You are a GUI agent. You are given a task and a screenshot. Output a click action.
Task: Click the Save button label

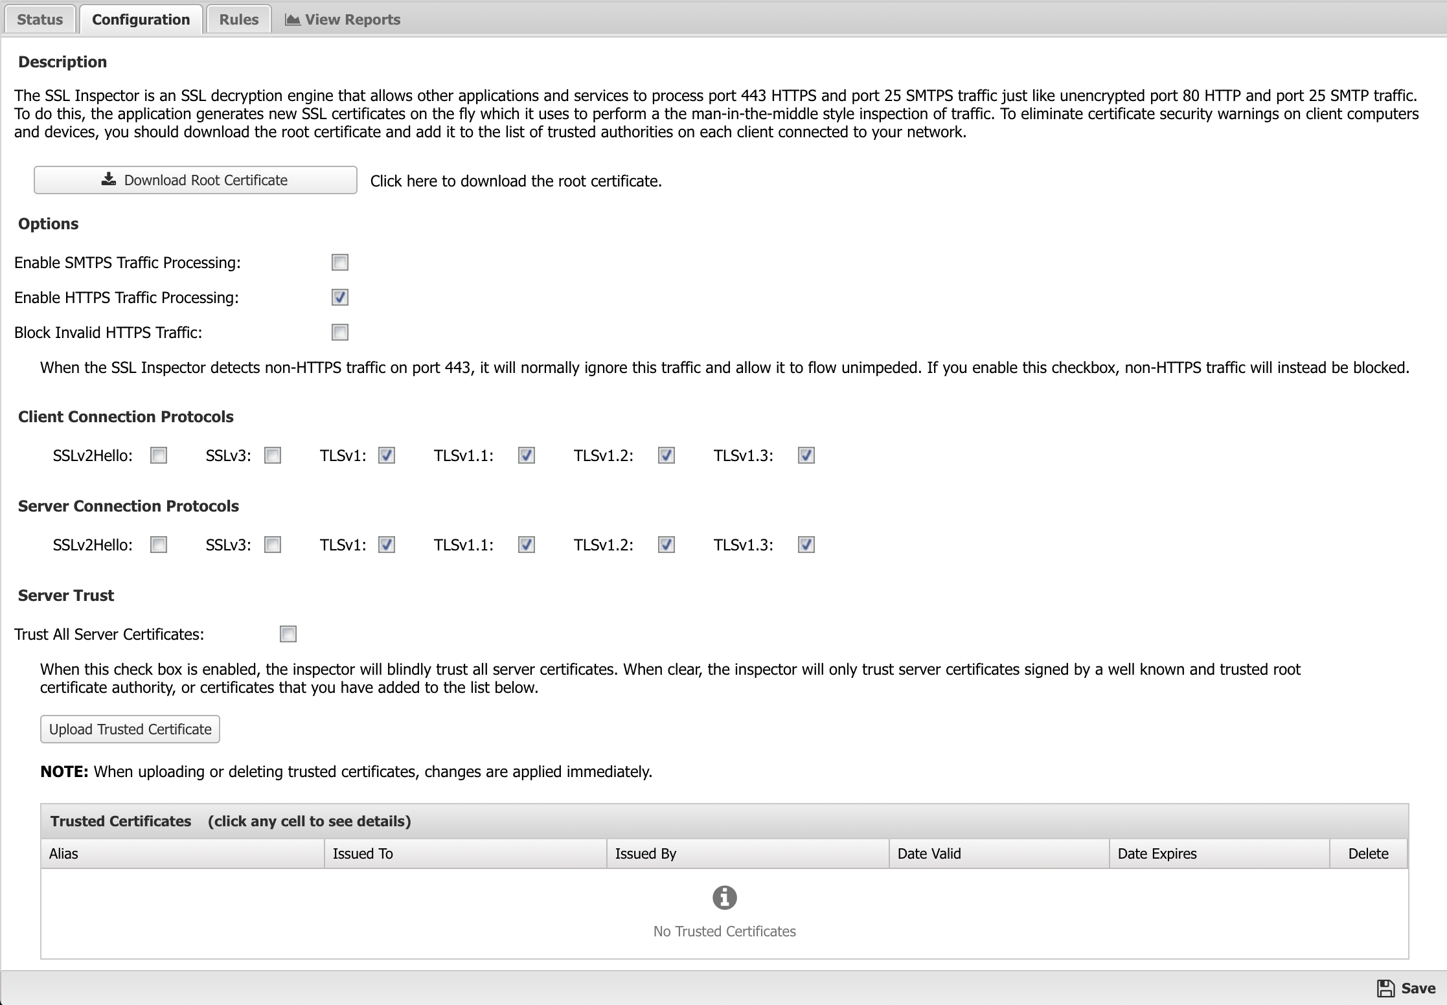1419,988
